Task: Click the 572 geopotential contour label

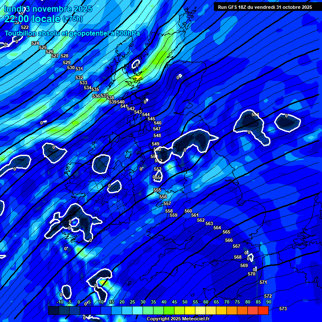Action: click(268, 296)
